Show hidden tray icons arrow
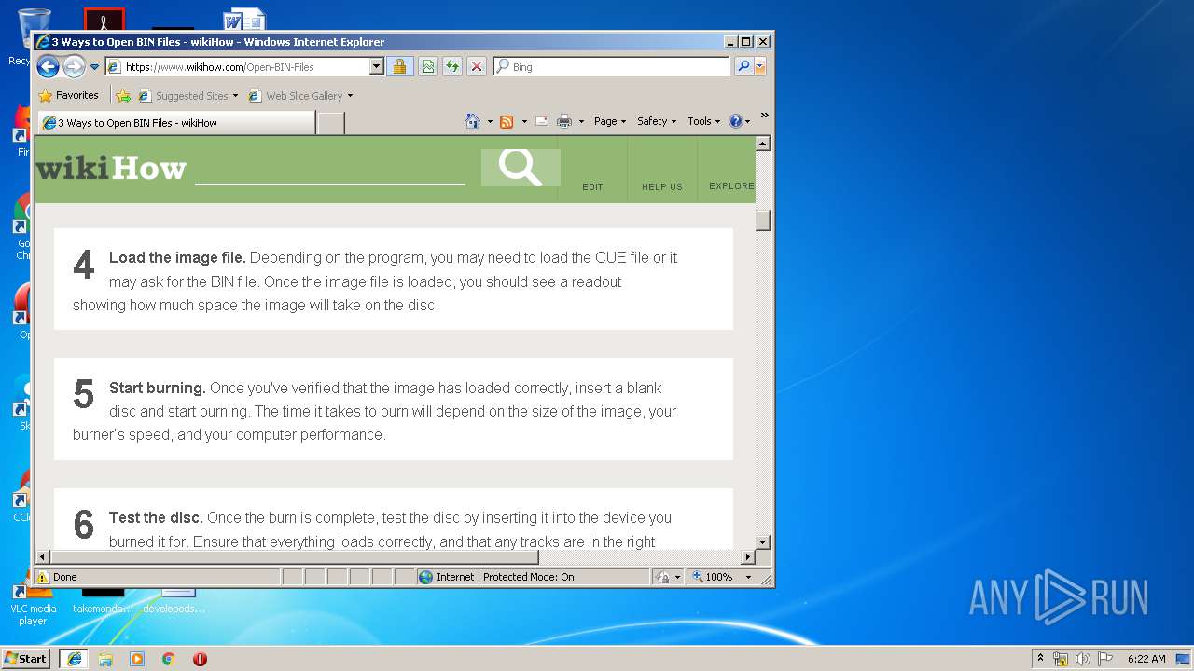 tap(1040, 658)
